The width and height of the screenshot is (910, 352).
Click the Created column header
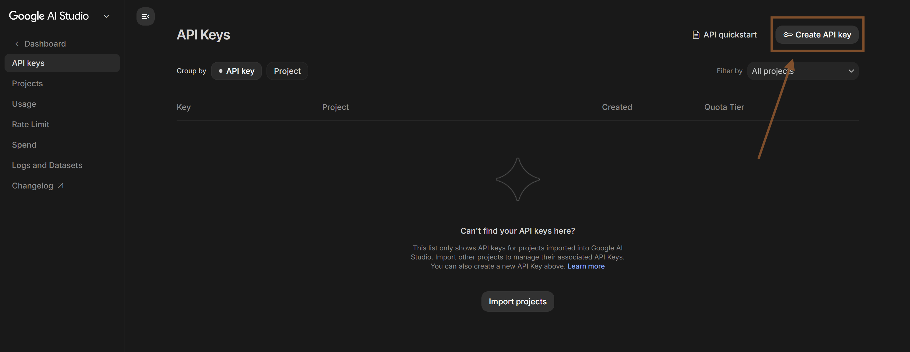[617, 107]
